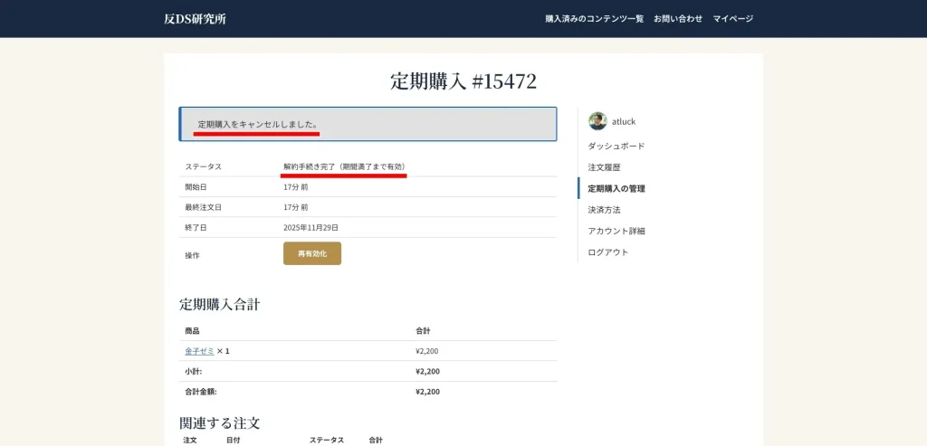Viewport: 927px width, 446px height.
Task: Click the 終了日 value 2025年11月29日
Action: [311, 228]
